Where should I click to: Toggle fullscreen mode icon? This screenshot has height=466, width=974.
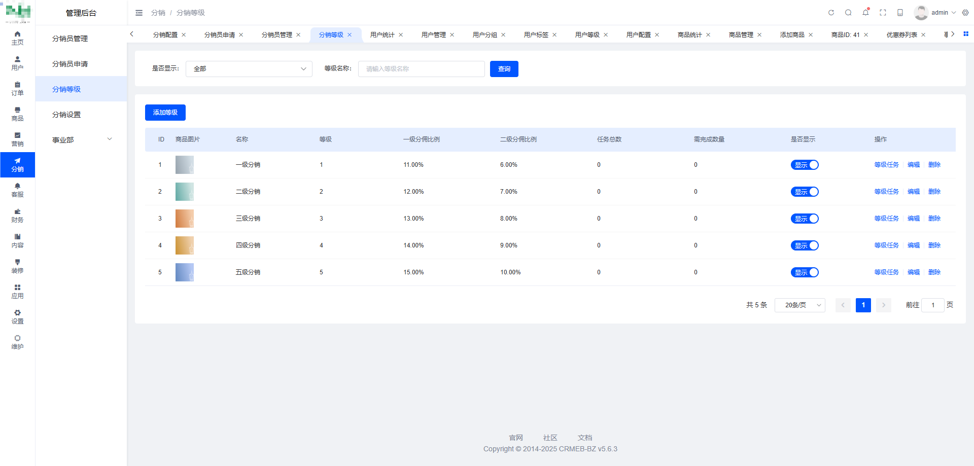pos(883,13)
